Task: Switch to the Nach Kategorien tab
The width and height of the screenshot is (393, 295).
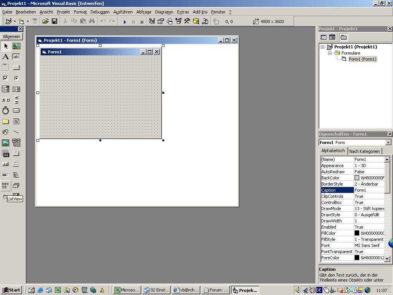Action: (364, 151)
